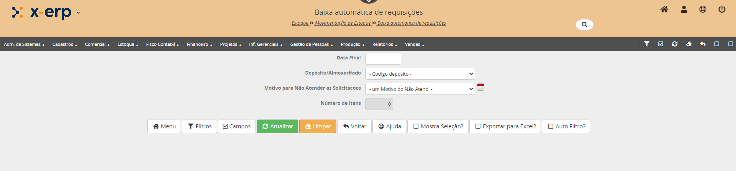Open the user profile icon
The height and width of the screenshot is (171, 736).
684,10
